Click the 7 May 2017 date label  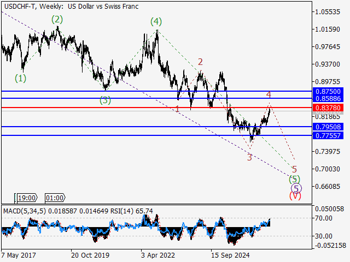[19, 255]
